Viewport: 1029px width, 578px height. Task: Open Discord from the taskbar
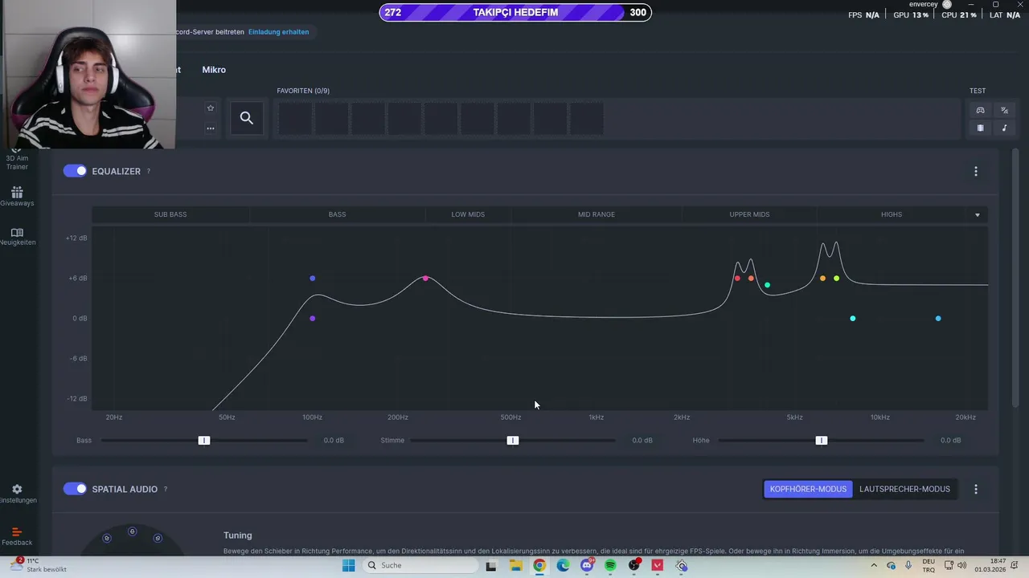click(x=587, y=565)
